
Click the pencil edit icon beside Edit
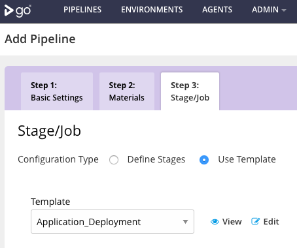tap(256, 221)
